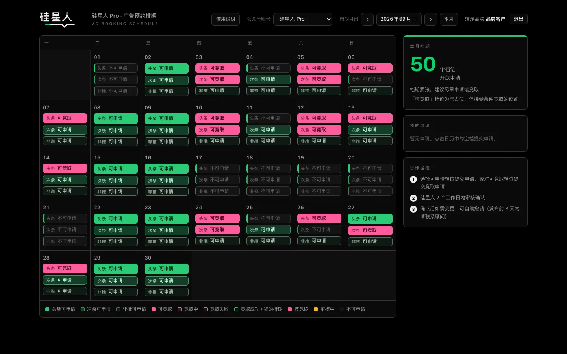Apply for the 头条 slot on day 27
Screen dimensions: 567x354
(x=370, y=219)
